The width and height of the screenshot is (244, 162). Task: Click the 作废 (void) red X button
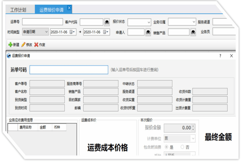[40, 44]
